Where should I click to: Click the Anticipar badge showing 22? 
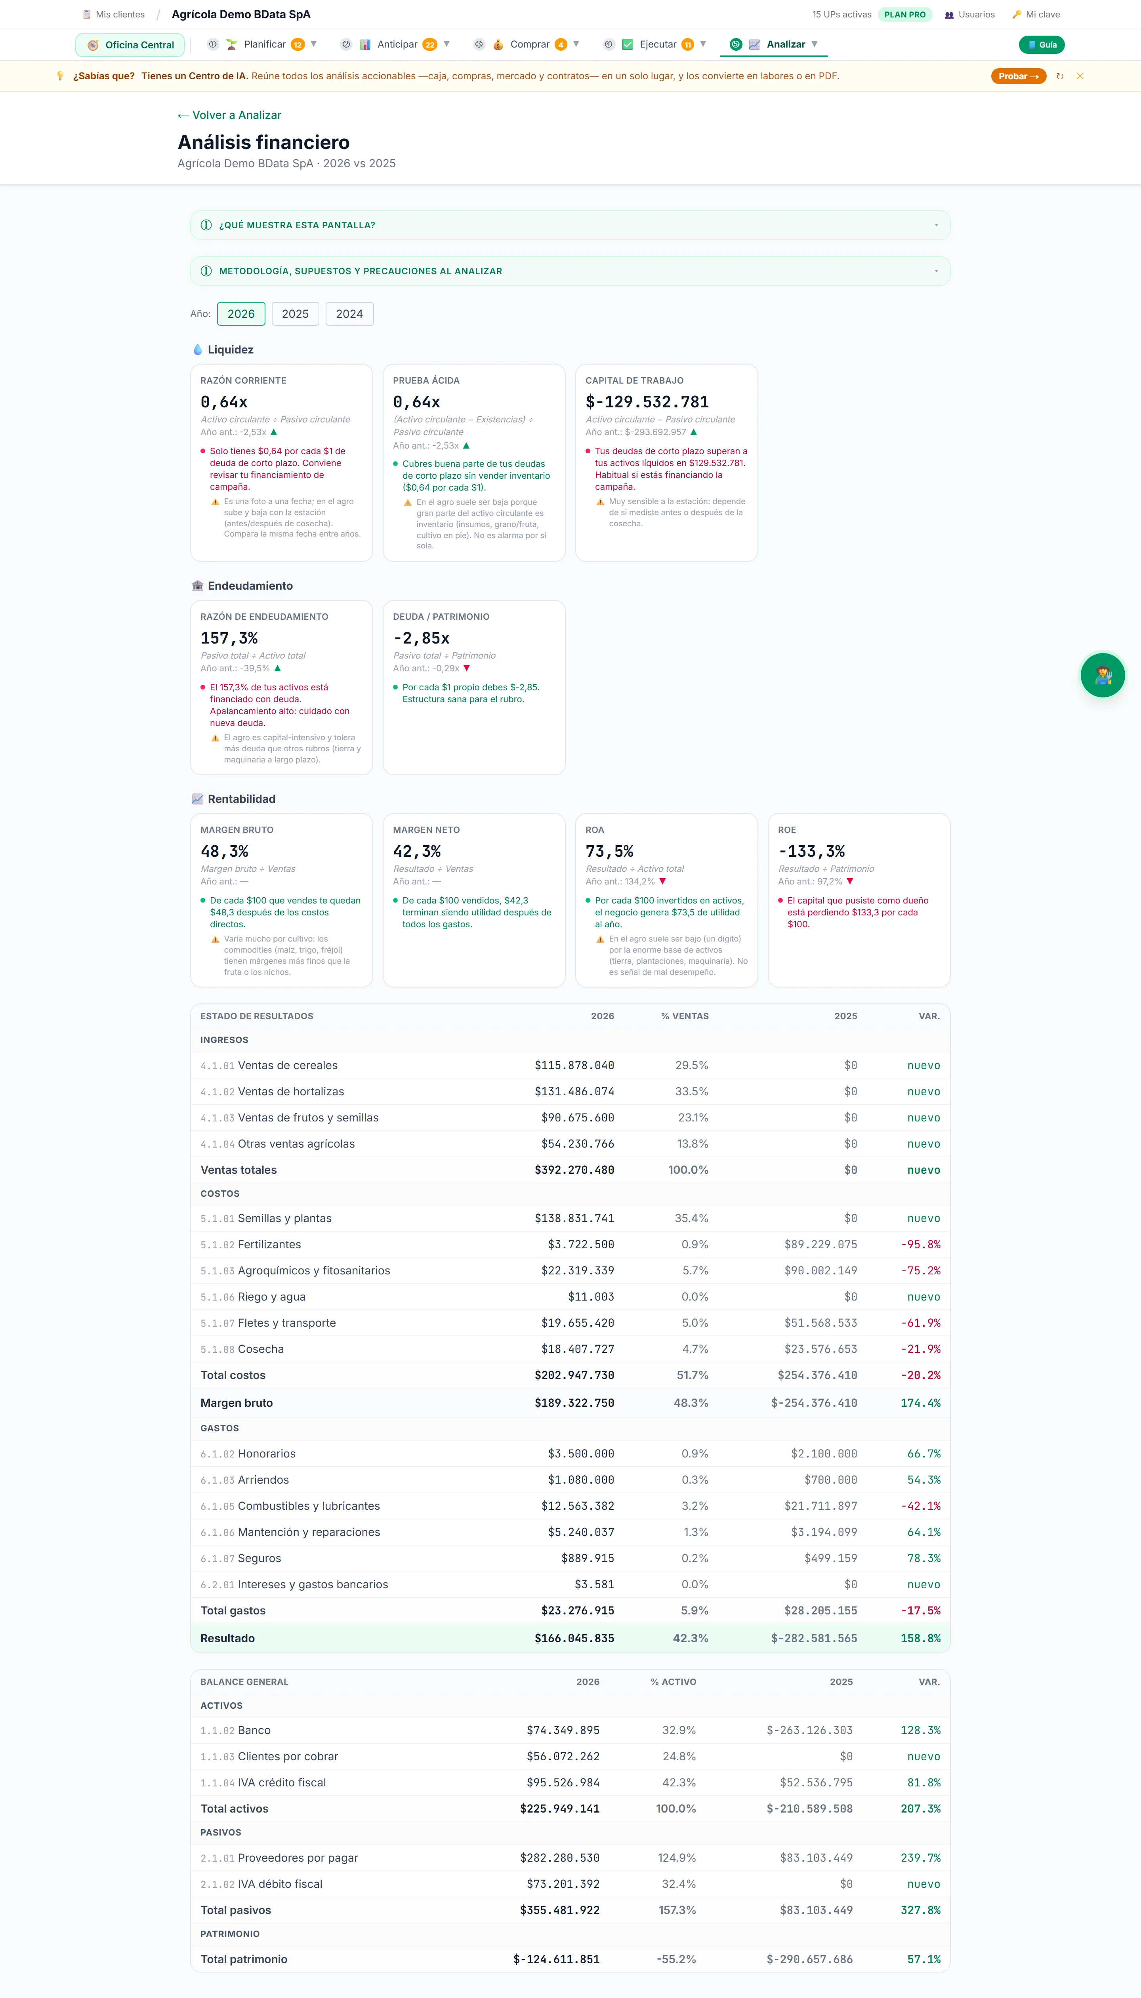[429, 45]
